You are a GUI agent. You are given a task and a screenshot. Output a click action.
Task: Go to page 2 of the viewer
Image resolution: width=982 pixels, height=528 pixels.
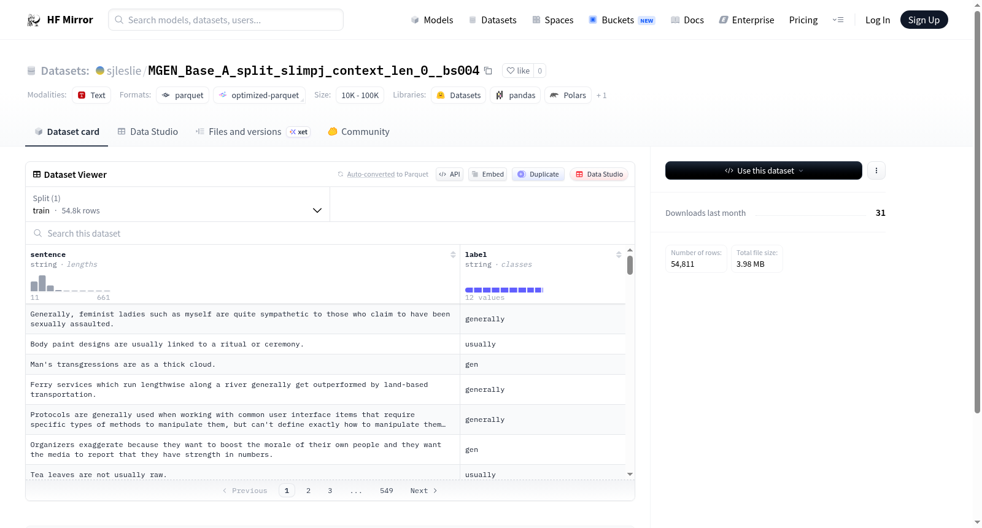coord(308,491)
